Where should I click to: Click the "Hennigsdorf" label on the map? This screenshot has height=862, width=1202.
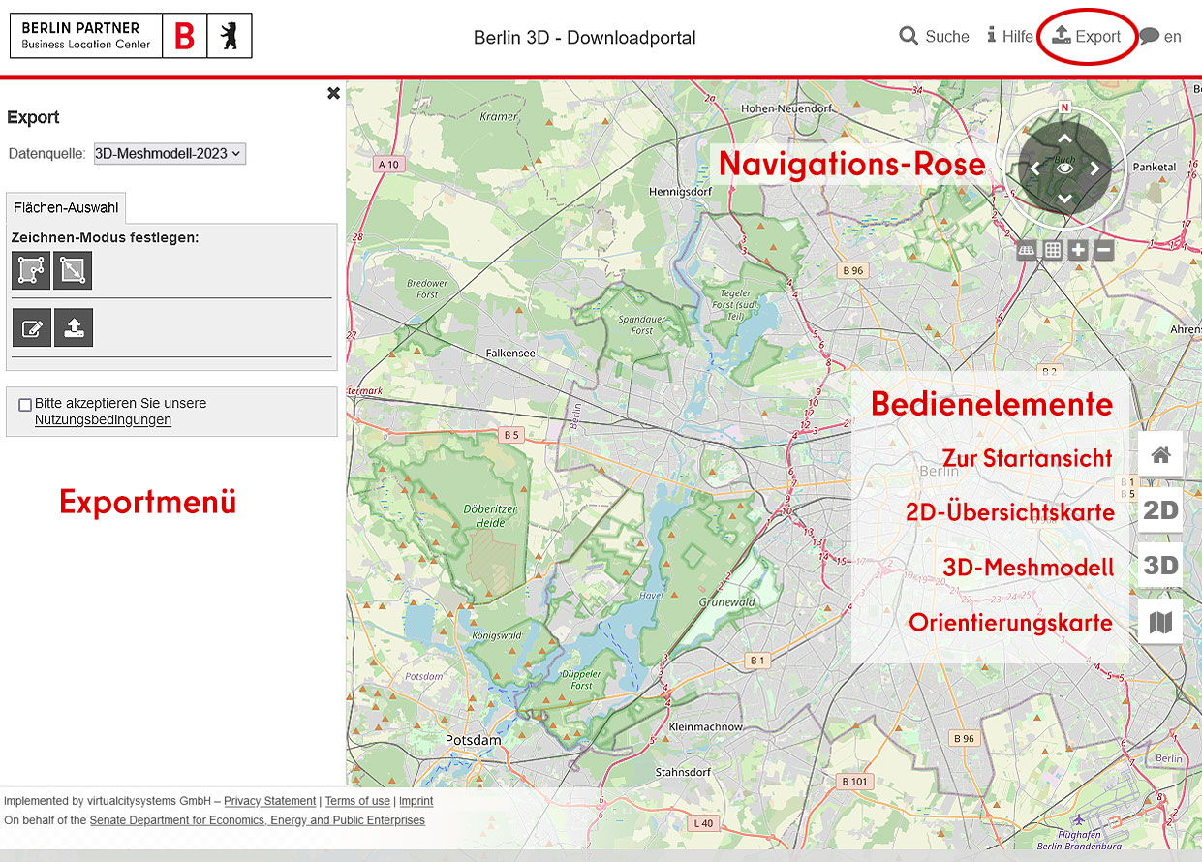pos(681,192)
